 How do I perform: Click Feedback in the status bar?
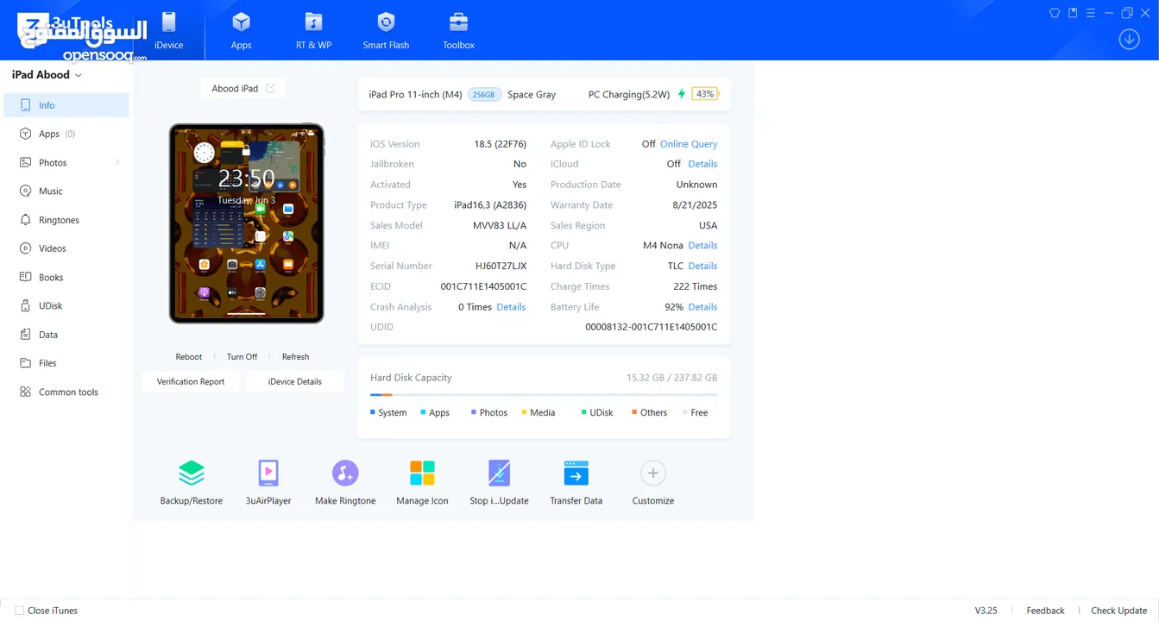pyautogui.click(x=1045, y=611)
